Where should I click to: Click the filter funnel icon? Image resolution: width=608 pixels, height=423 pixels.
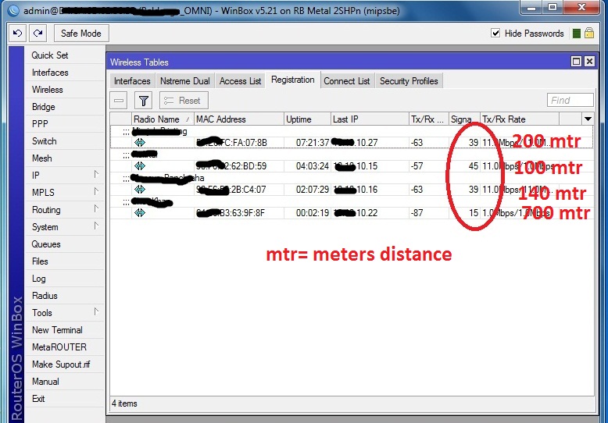tap(144, 101)
